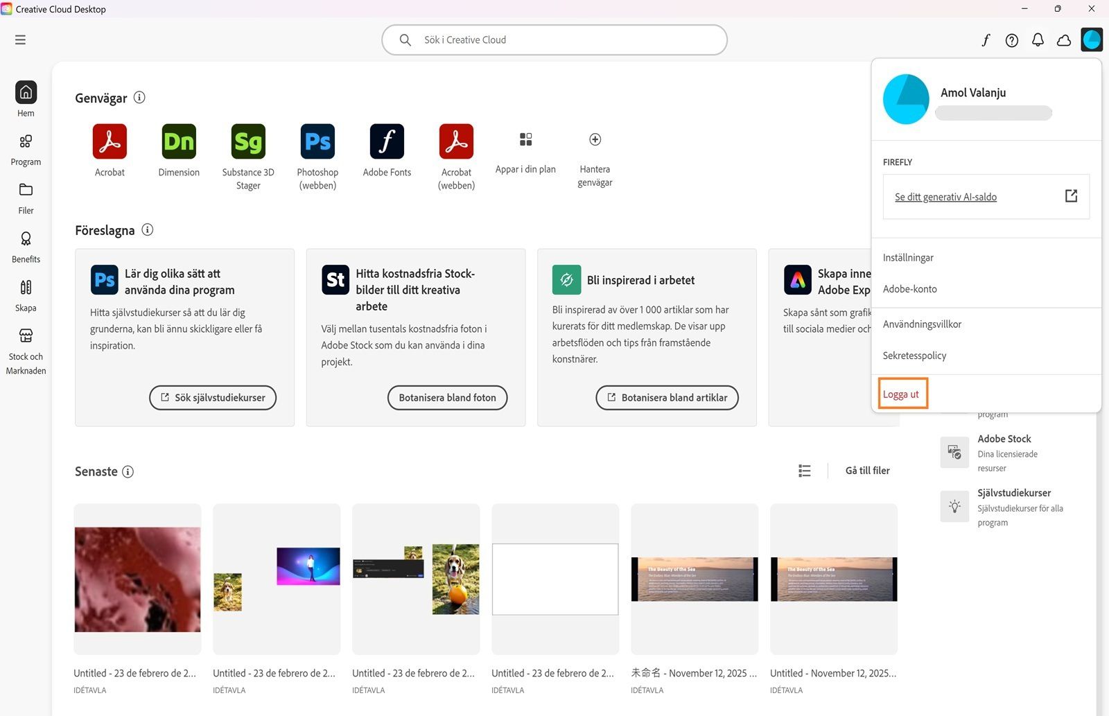Go to Hem (Home) in sidebar
This screenshot has width=1109, height=716.
(26, 99)
